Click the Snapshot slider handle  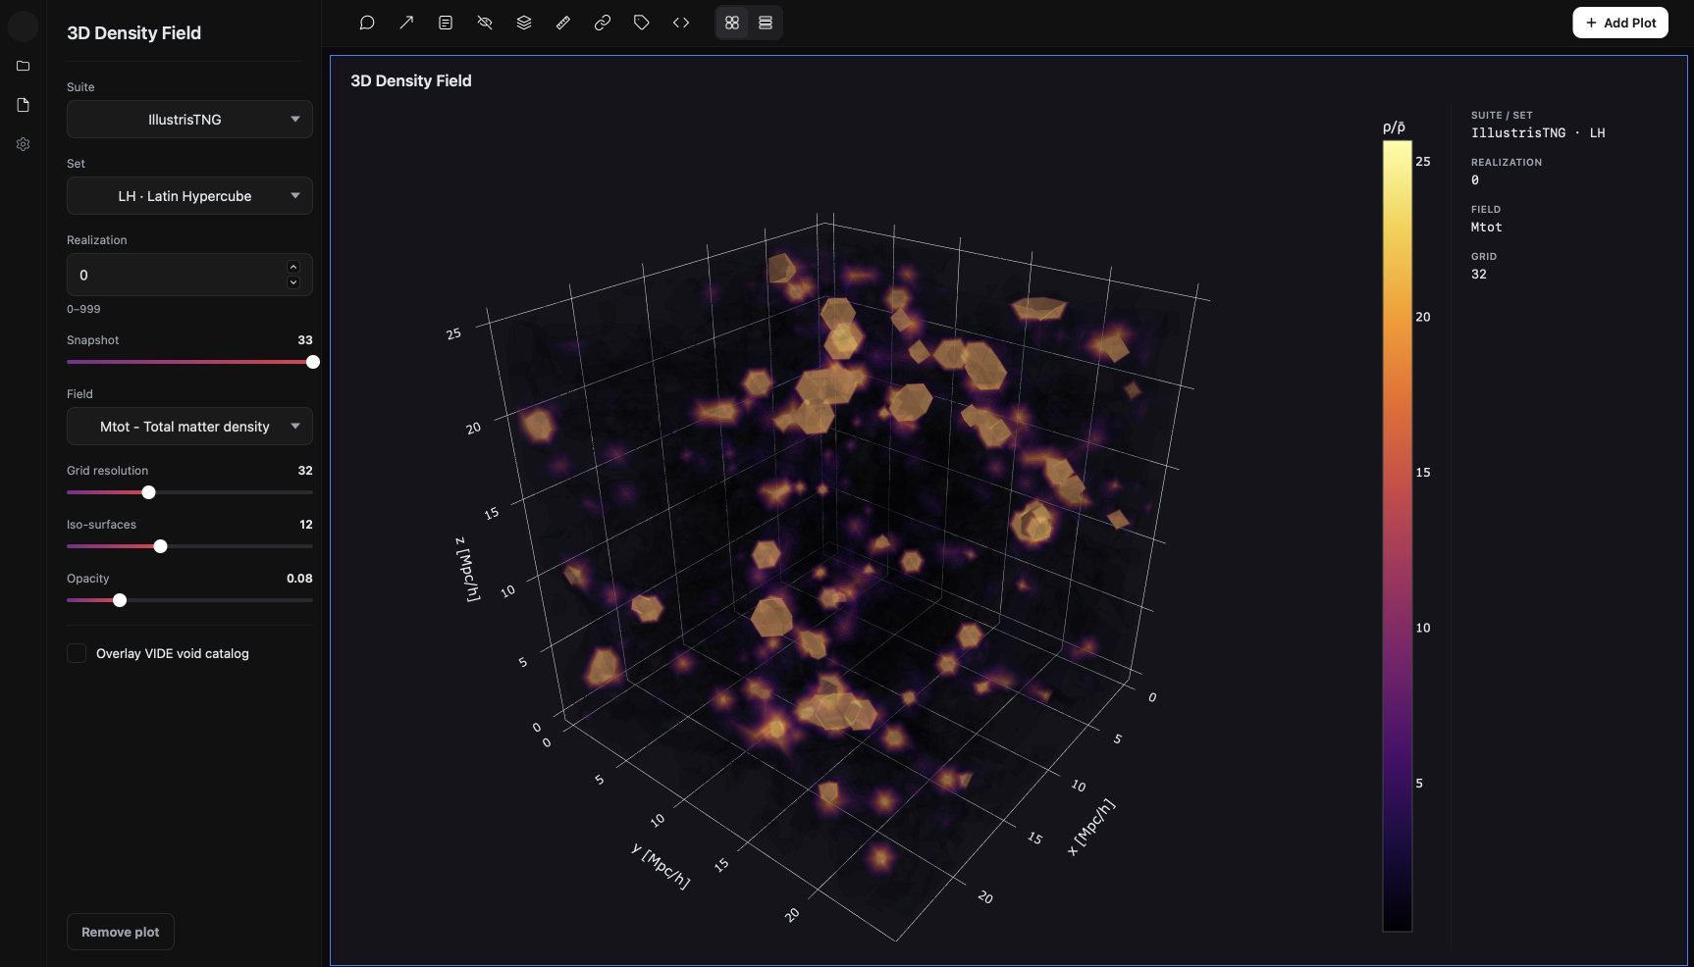coord(313,362)
